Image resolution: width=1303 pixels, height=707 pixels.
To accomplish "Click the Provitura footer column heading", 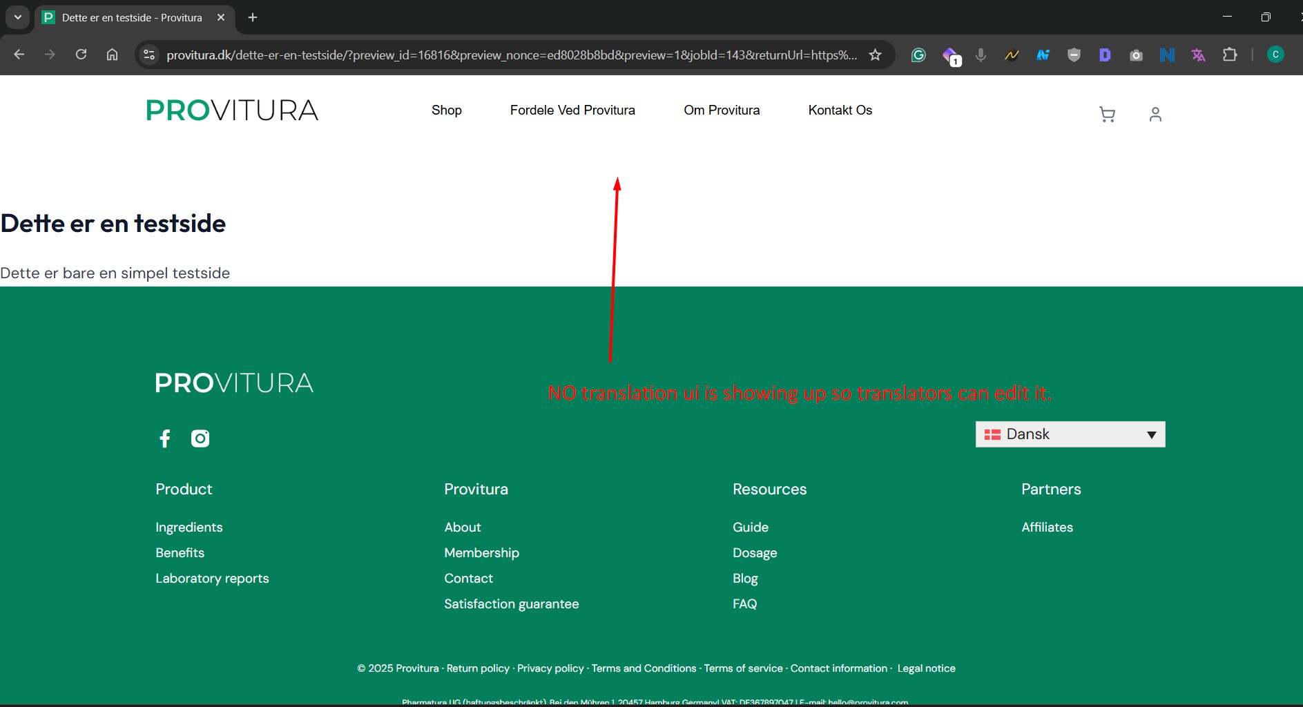I will pyautogui.click(x=476, y=490).
